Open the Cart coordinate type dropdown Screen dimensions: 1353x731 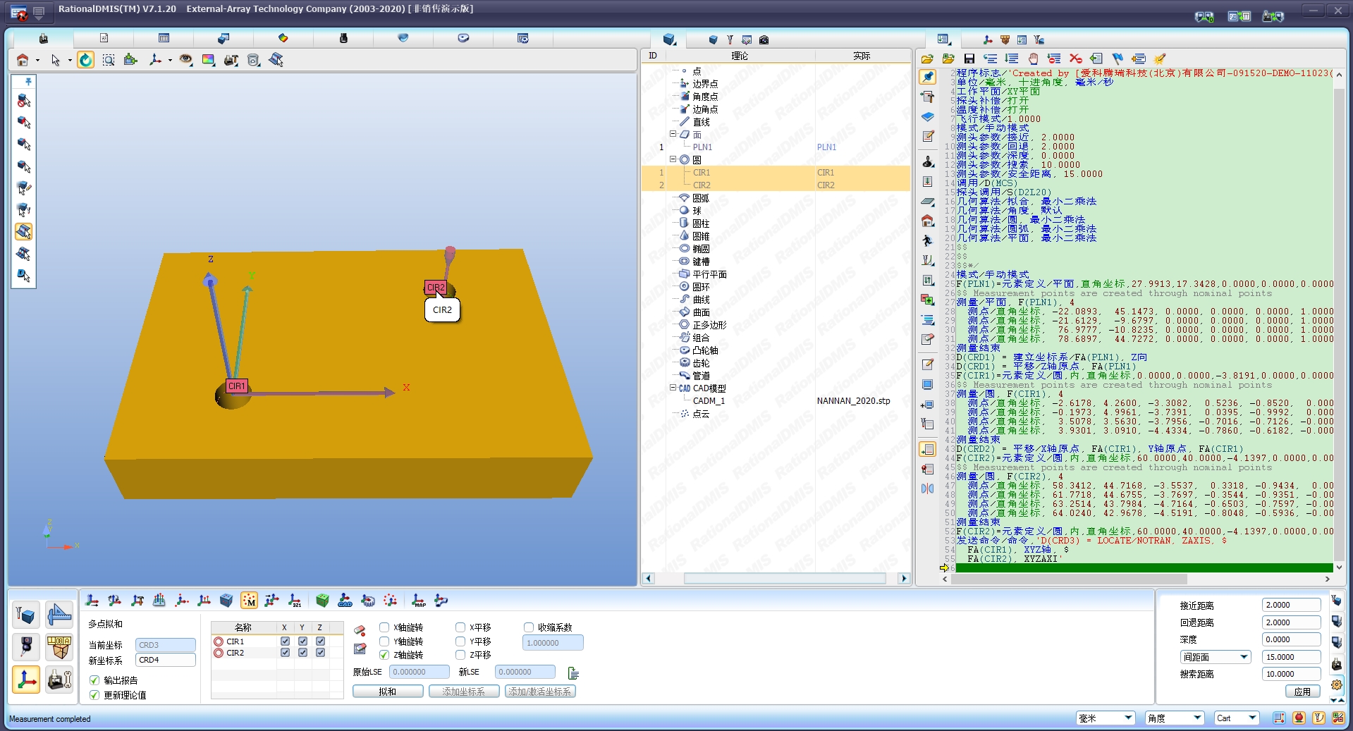tap(1237, 718)
